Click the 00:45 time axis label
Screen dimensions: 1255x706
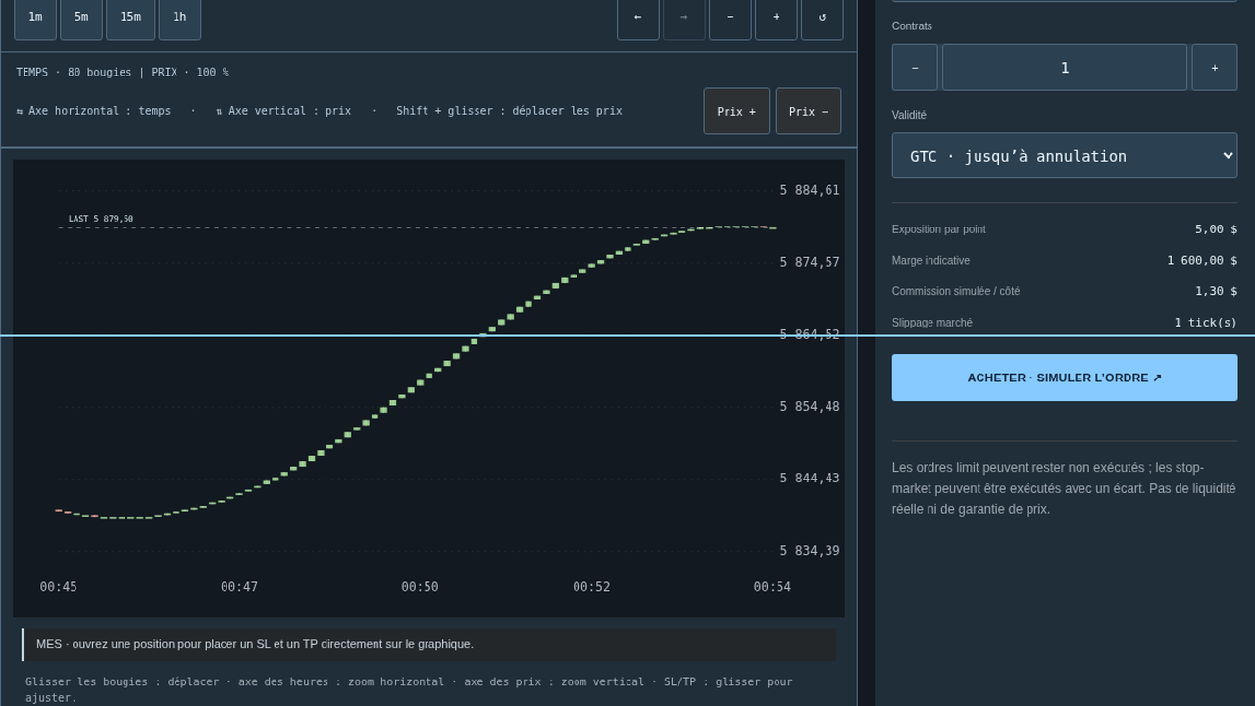tap(59, 587)
